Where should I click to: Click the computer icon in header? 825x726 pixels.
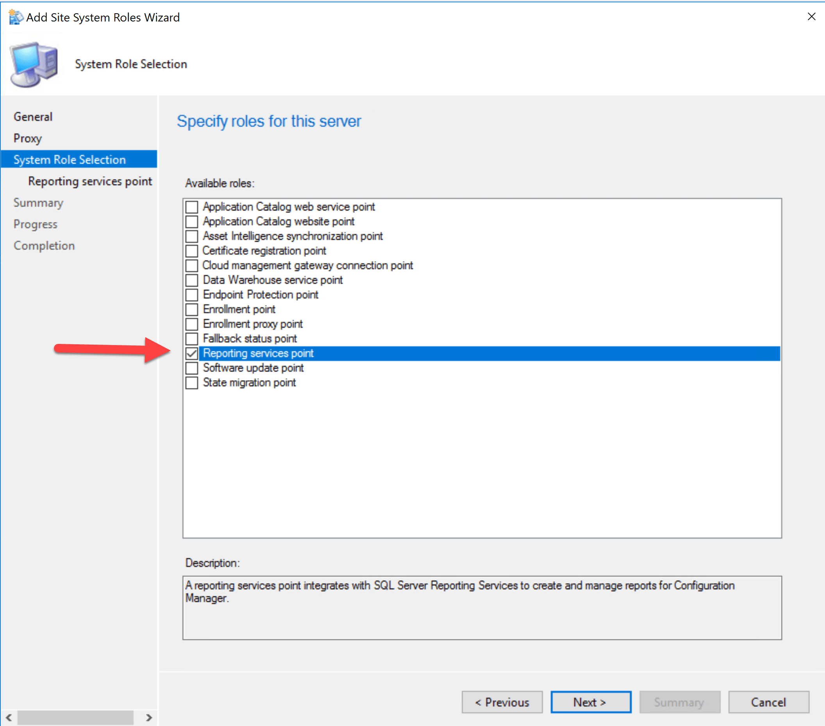coord(34,64)
